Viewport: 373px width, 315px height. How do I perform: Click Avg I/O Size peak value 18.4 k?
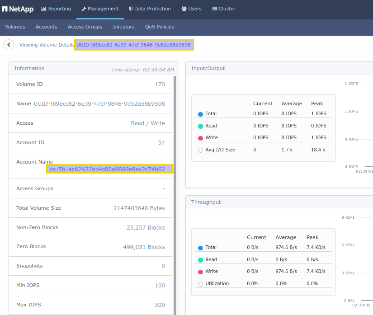[318, 150]
